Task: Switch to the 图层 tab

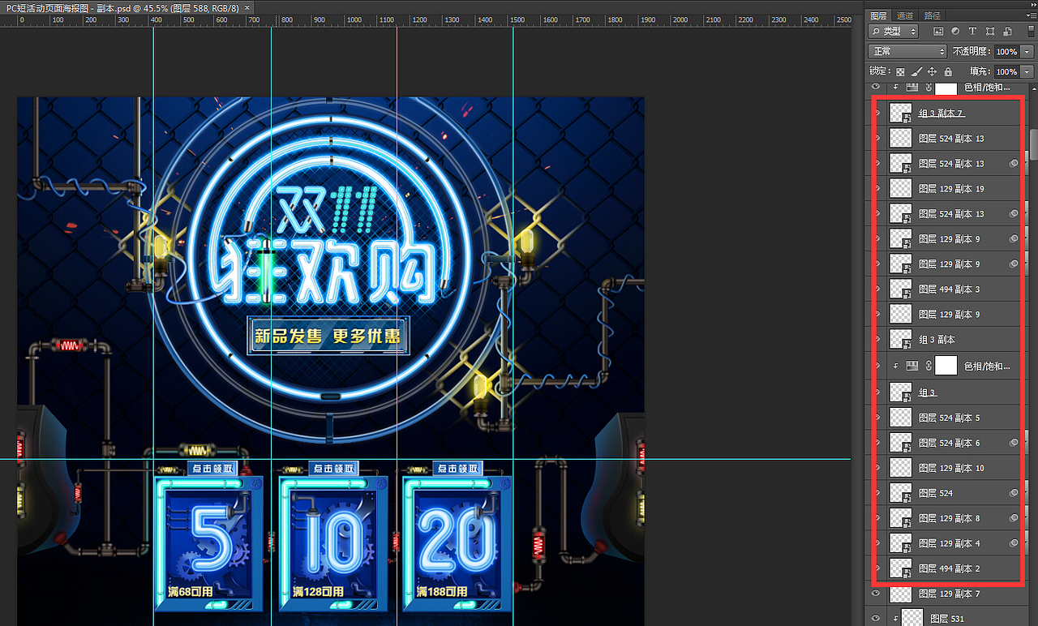Action: click(879, 15)
